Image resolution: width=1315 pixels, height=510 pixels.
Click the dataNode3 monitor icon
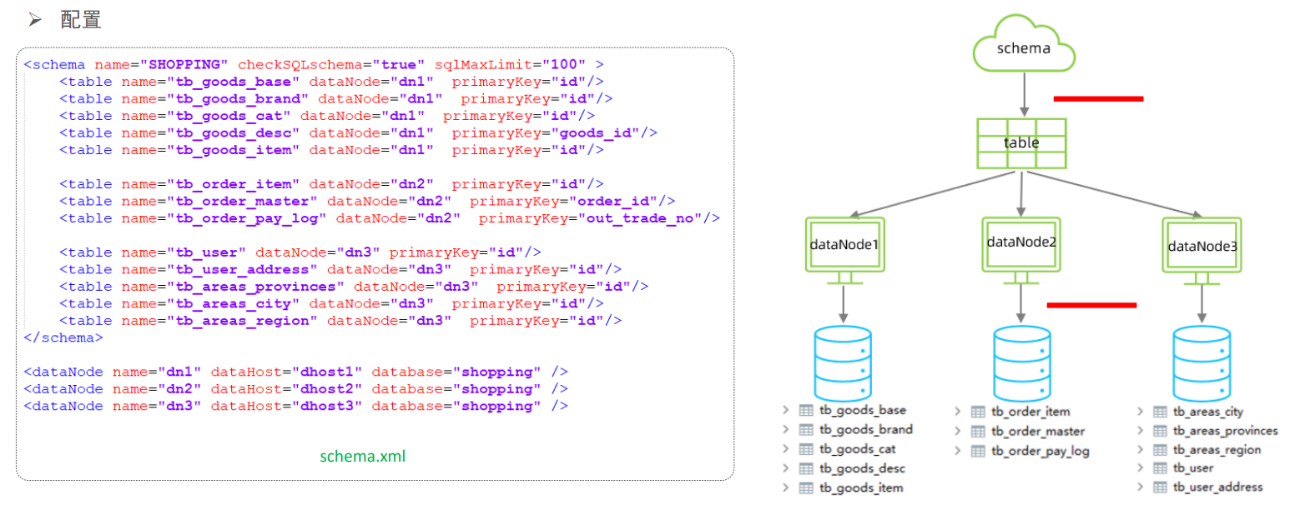click(x=1202, y=250)
